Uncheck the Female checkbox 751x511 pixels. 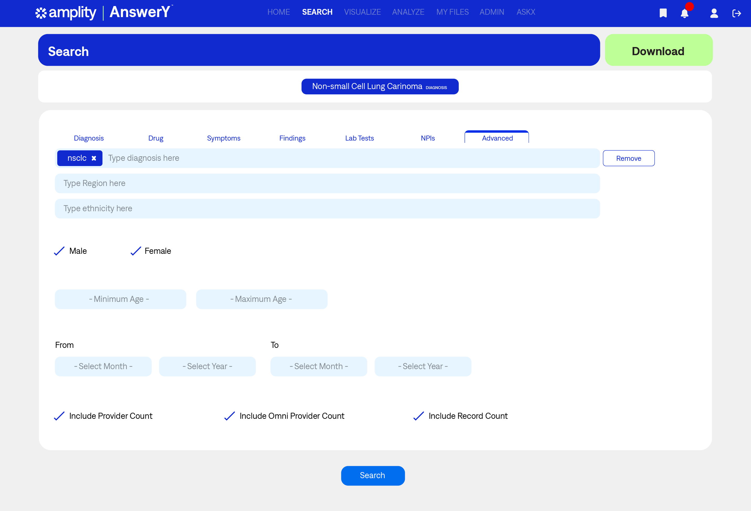pyautogui.click(x=136, y=251)
